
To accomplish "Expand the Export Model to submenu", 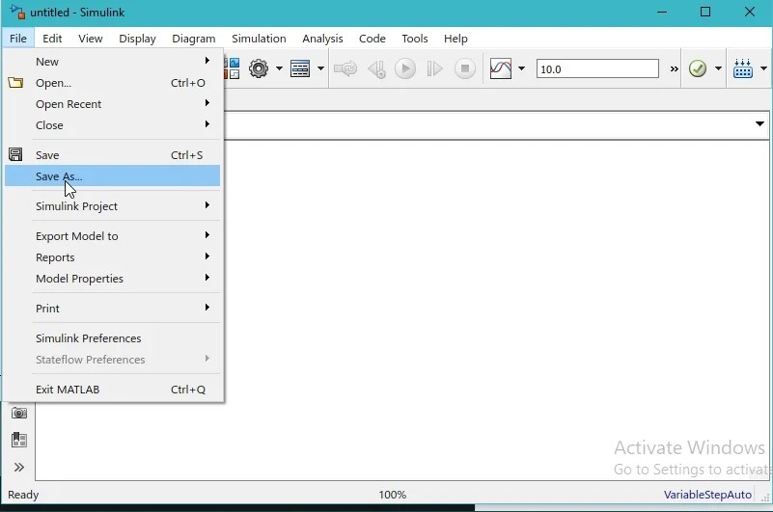I will tap(112, 236).
